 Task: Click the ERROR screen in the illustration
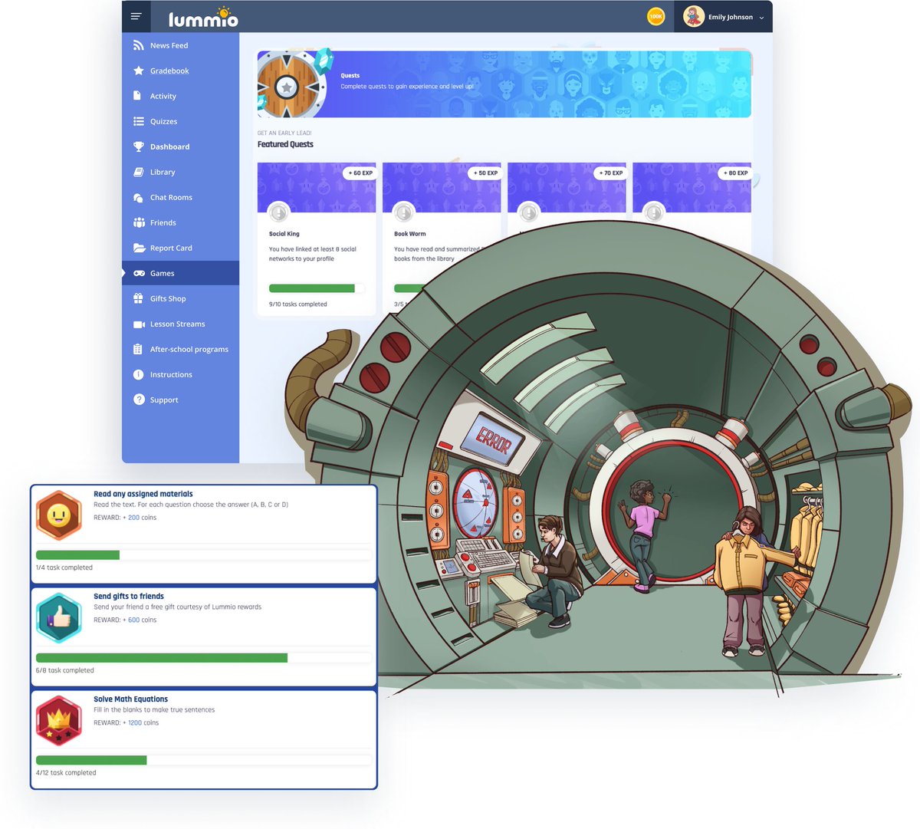pos(492,440)
